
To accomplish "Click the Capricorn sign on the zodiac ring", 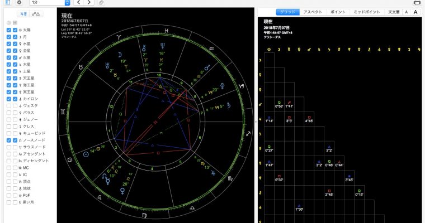I will coord(241,86).
